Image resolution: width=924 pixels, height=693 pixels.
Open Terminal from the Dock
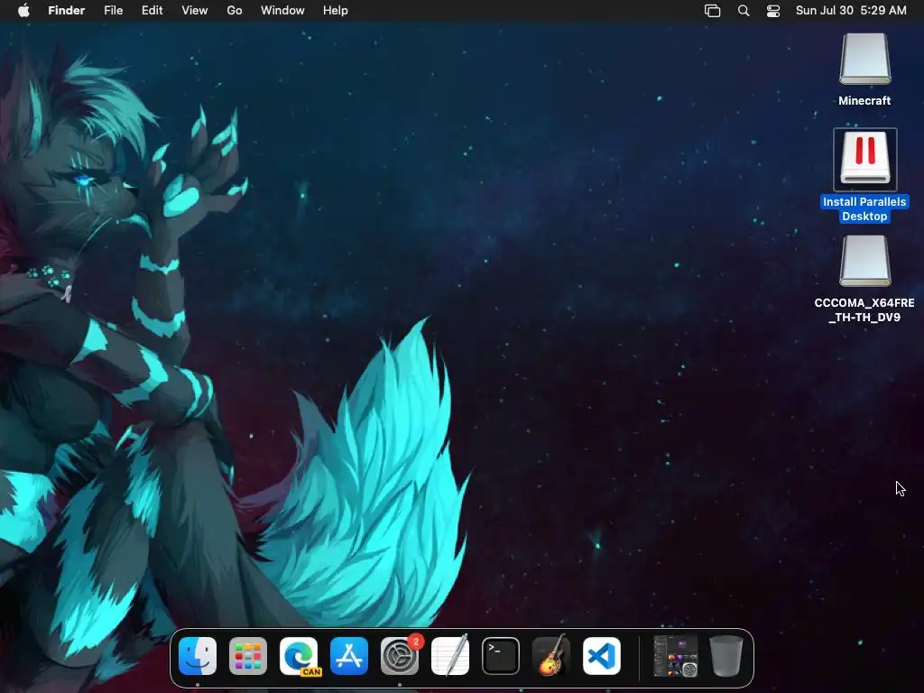coord(501,656)
